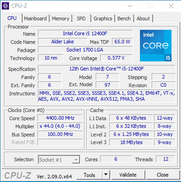This screenshot has height=182, width=181.
Task: Click the CPU-Z app icon in title bar
Action: tap(5, 6)
